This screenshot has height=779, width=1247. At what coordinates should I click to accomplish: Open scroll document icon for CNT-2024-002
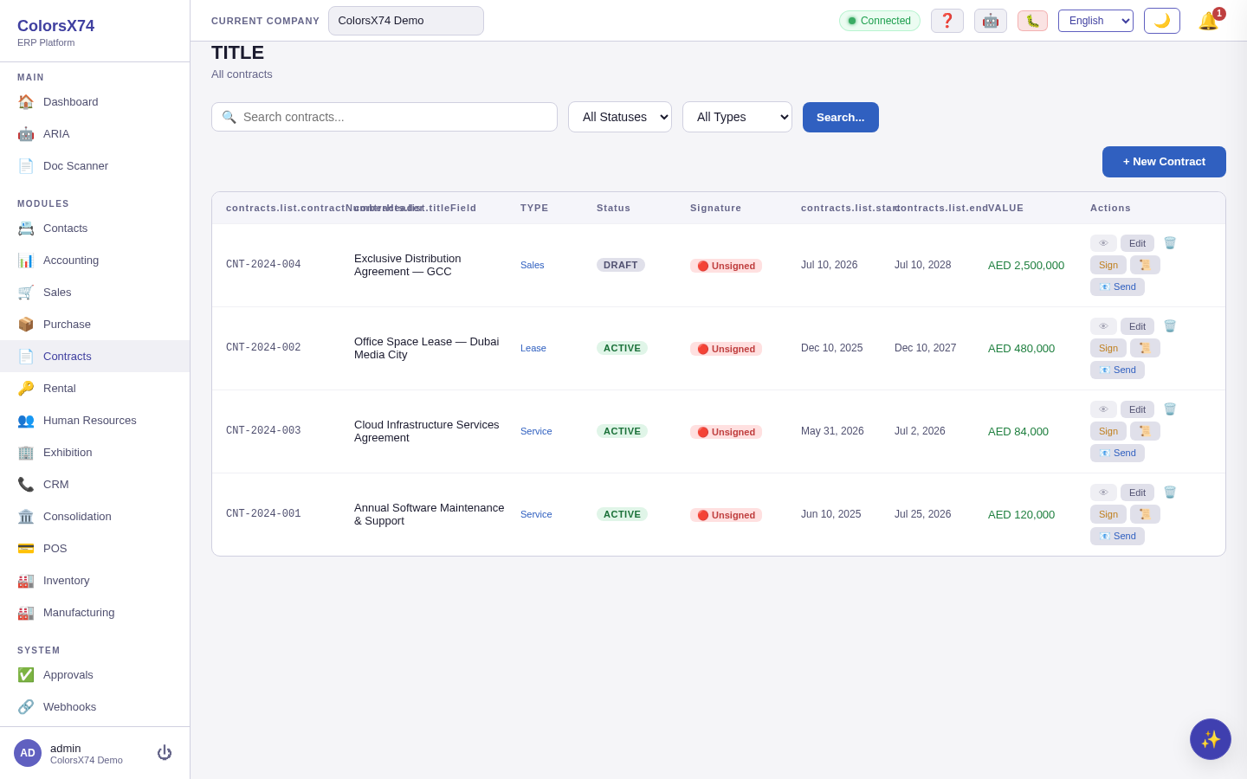pyautogui.click(x=1145, y=348)
